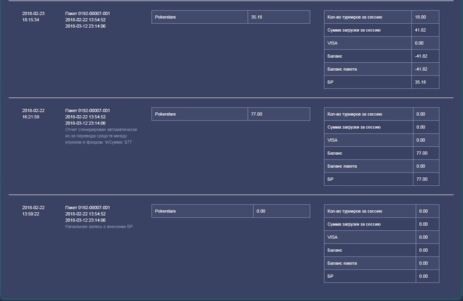Click the 'Баланс пакета' label beside -41.82
The height and width of the screenshot is (301, 463).
click(x=342, y=69)
